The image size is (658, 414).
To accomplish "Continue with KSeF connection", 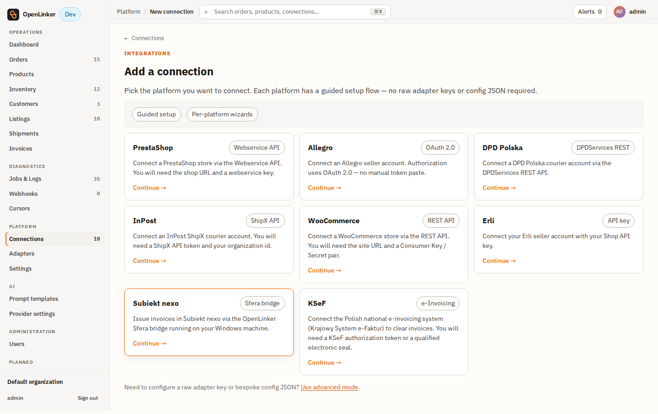I will click(324, 362).
